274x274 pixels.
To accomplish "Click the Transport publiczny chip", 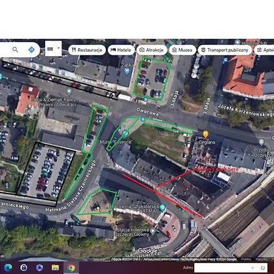I will (225, 50).
